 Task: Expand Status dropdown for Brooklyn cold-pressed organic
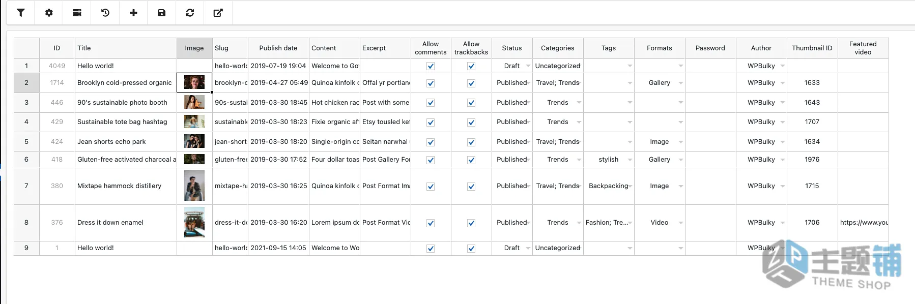pos(528,83)
